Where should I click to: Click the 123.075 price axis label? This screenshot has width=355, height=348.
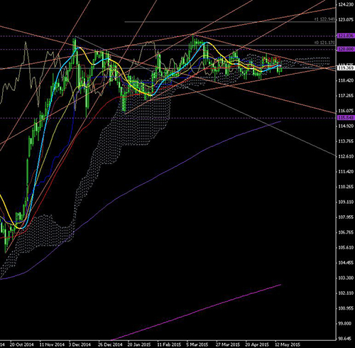346,20
